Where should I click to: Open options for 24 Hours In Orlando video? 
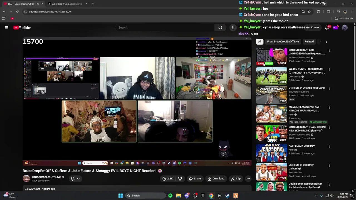pos(329,88)
